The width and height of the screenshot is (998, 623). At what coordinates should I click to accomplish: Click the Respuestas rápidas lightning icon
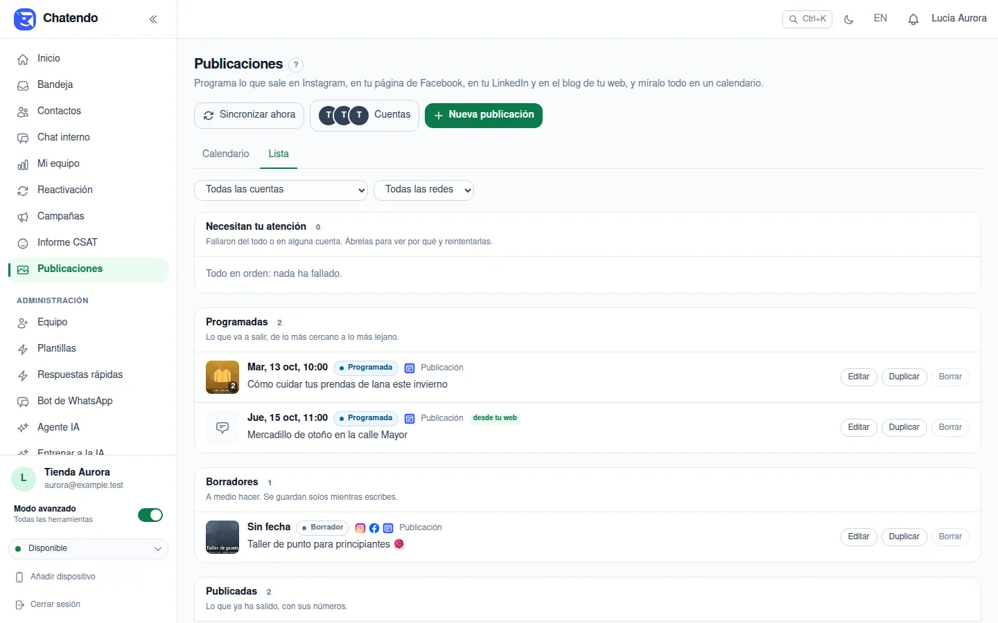[23, 376]
